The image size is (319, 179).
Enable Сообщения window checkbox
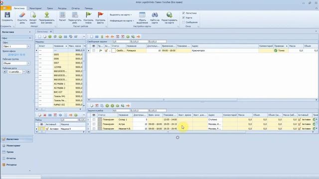click(x=183, y=22)
